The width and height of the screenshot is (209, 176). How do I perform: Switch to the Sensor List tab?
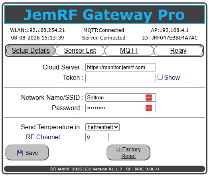point(80,51)
